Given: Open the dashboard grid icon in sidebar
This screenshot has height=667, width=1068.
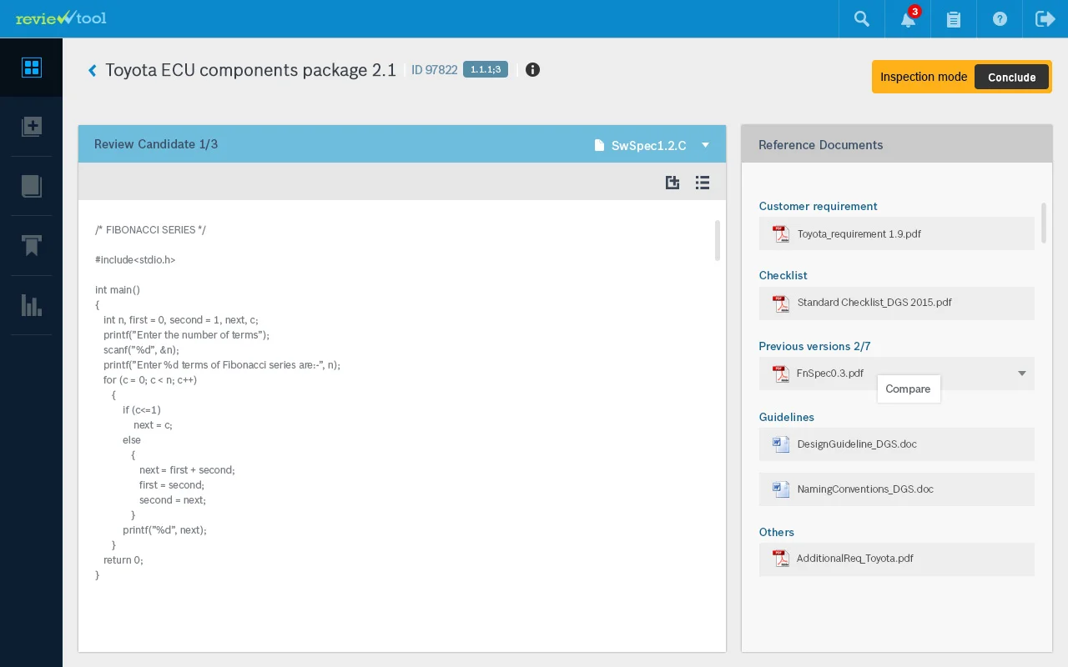Looking at the screenshot, I should [32, 68].
